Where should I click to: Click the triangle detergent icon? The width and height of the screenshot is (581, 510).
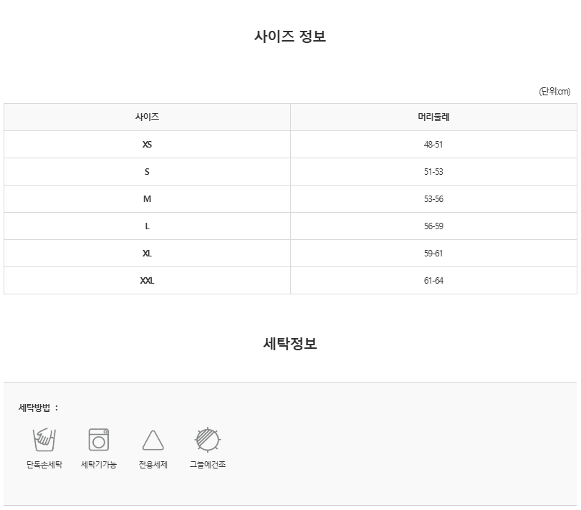pos(153,441)
